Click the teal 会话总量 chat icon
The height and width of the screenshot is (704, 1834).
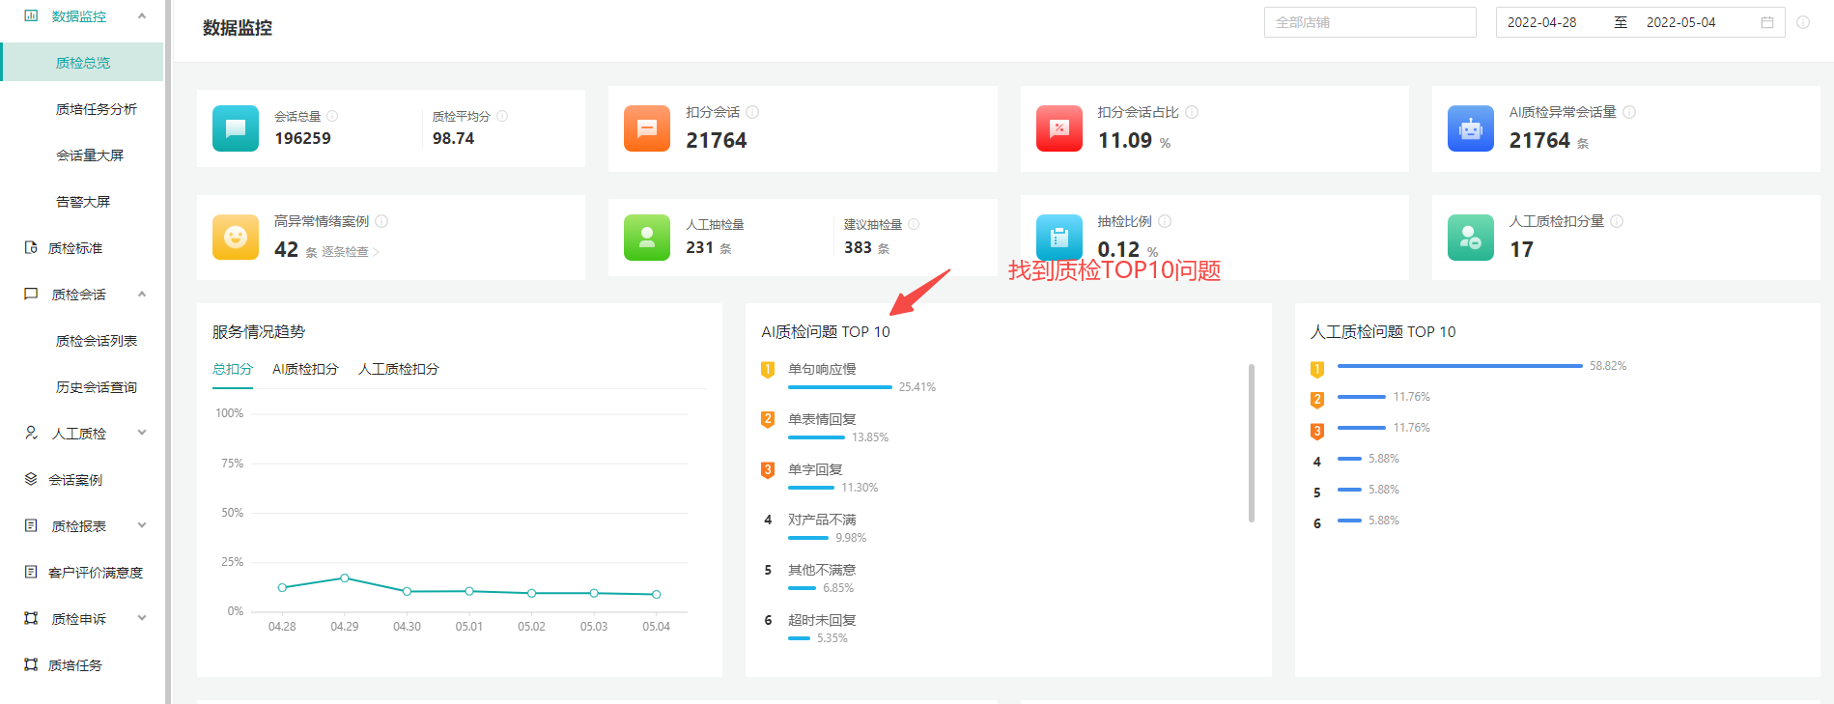click(236, 128)
